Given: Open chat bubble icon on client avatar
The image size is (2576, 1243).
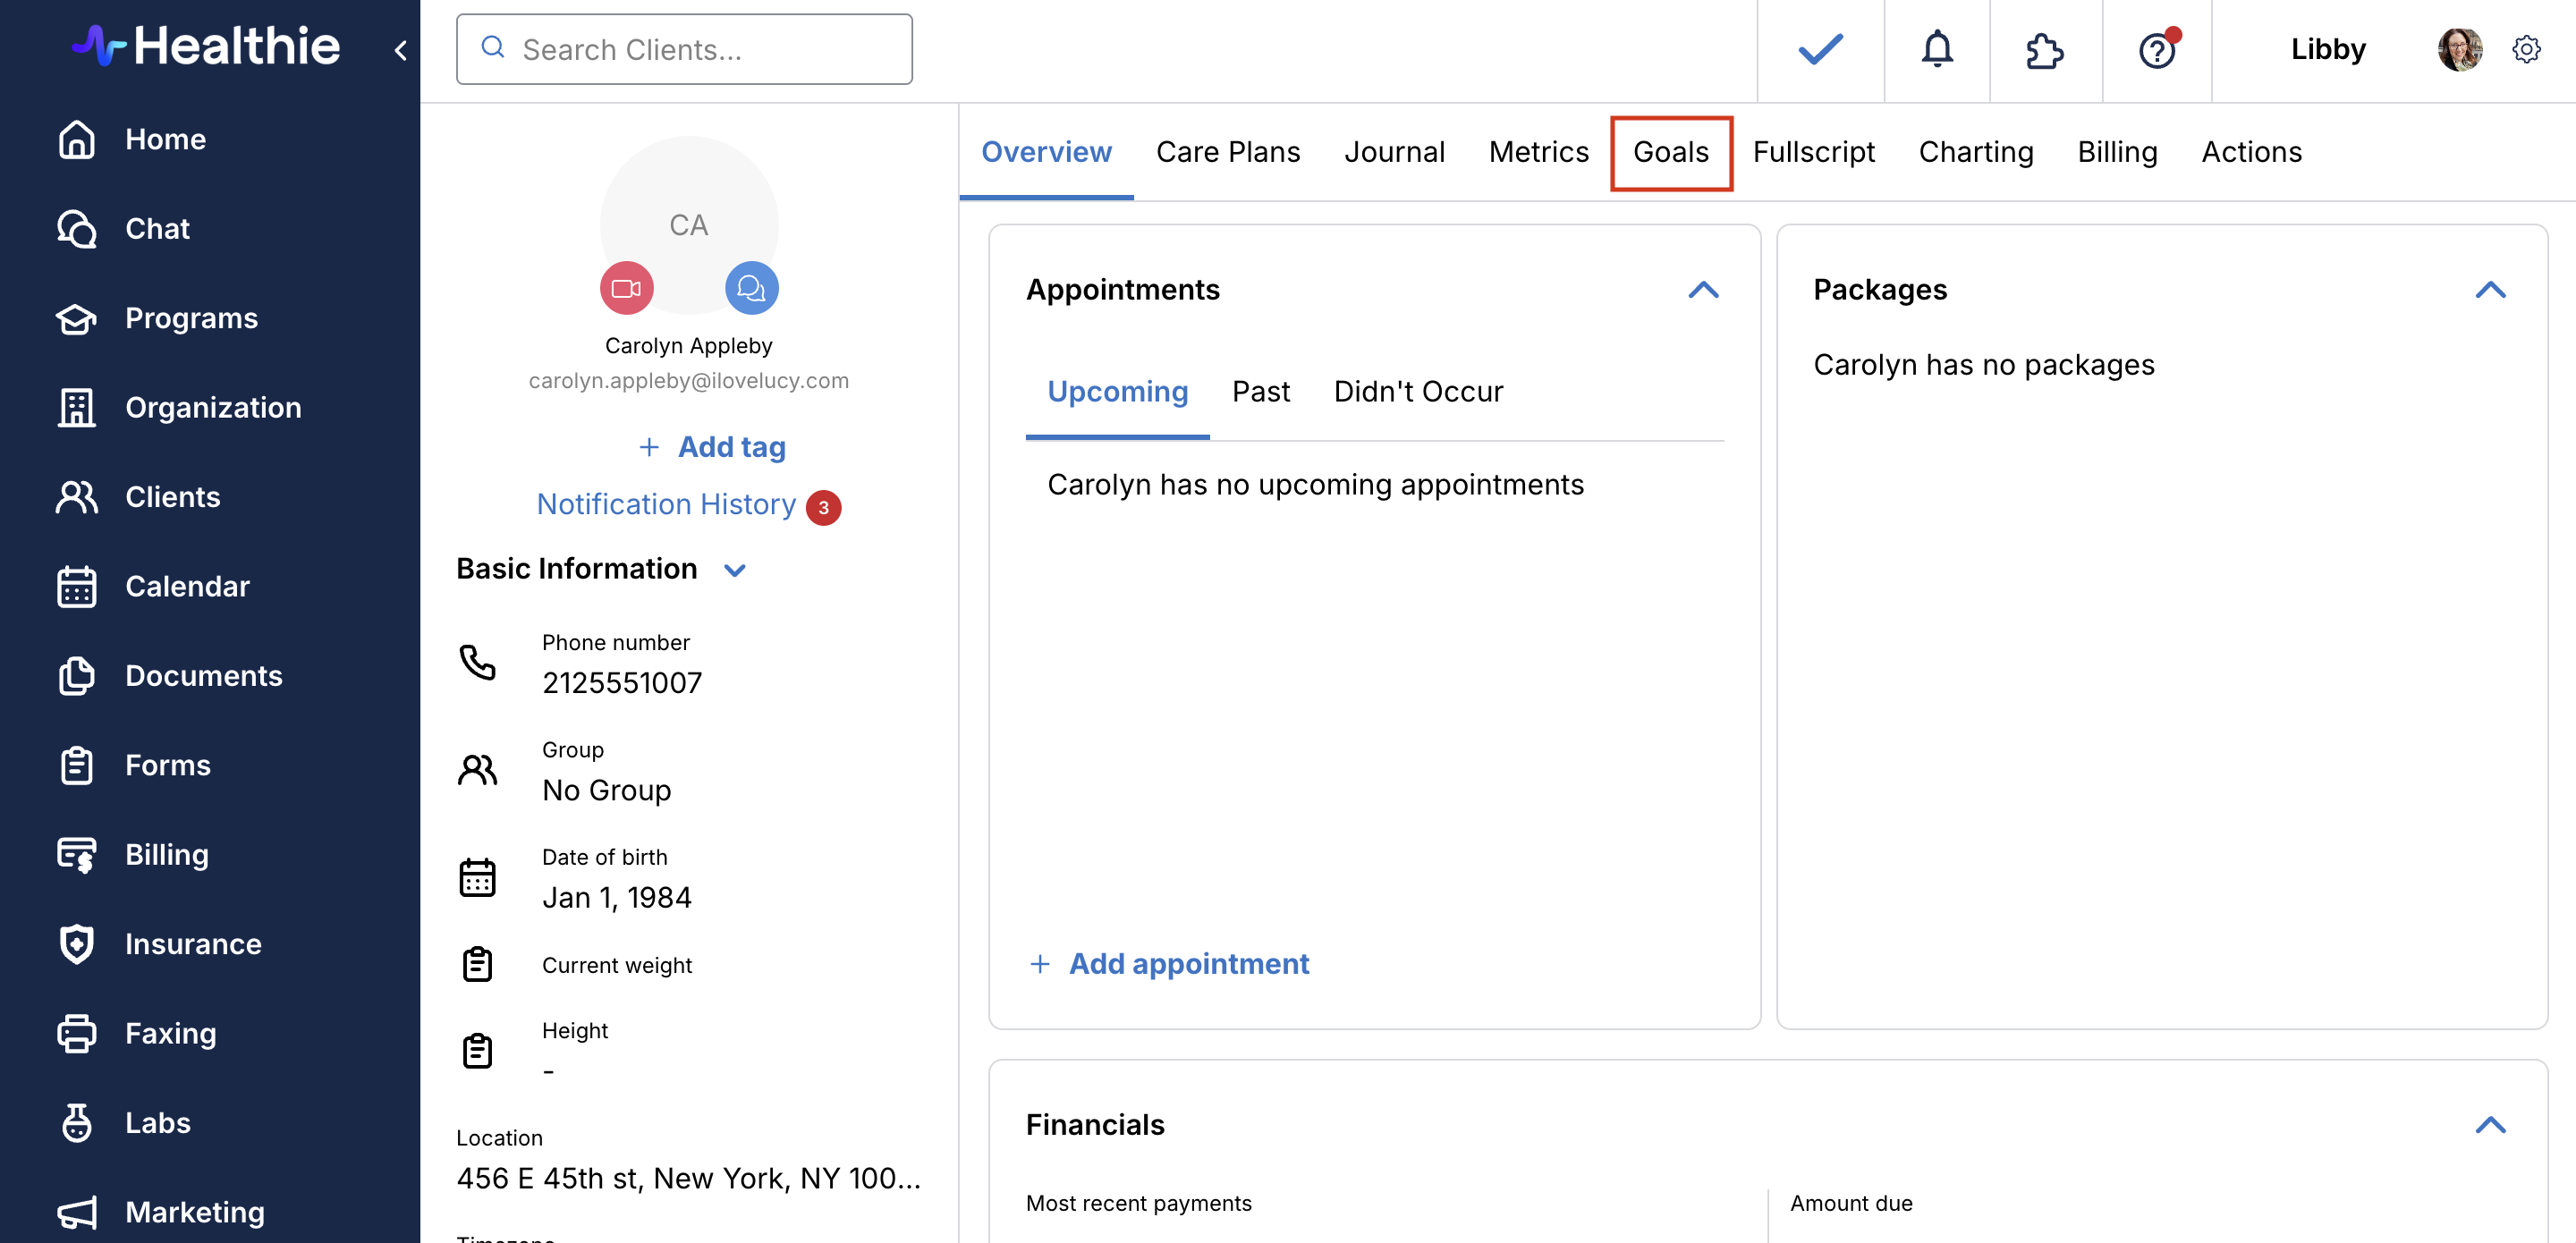Looking at the screenshot, I should (x=751, y=288).
